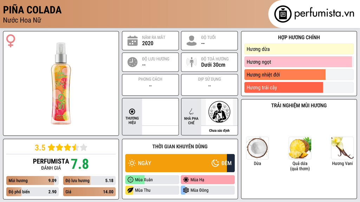Click the Phong cách style box
The image size is (360, 202).
pos(150,85)
